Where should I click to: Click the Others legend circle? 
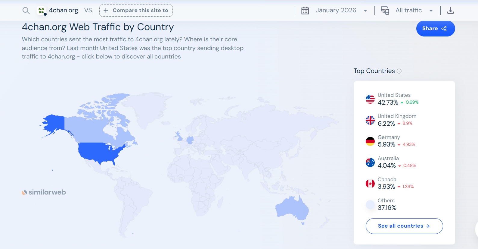coord(370,205)
